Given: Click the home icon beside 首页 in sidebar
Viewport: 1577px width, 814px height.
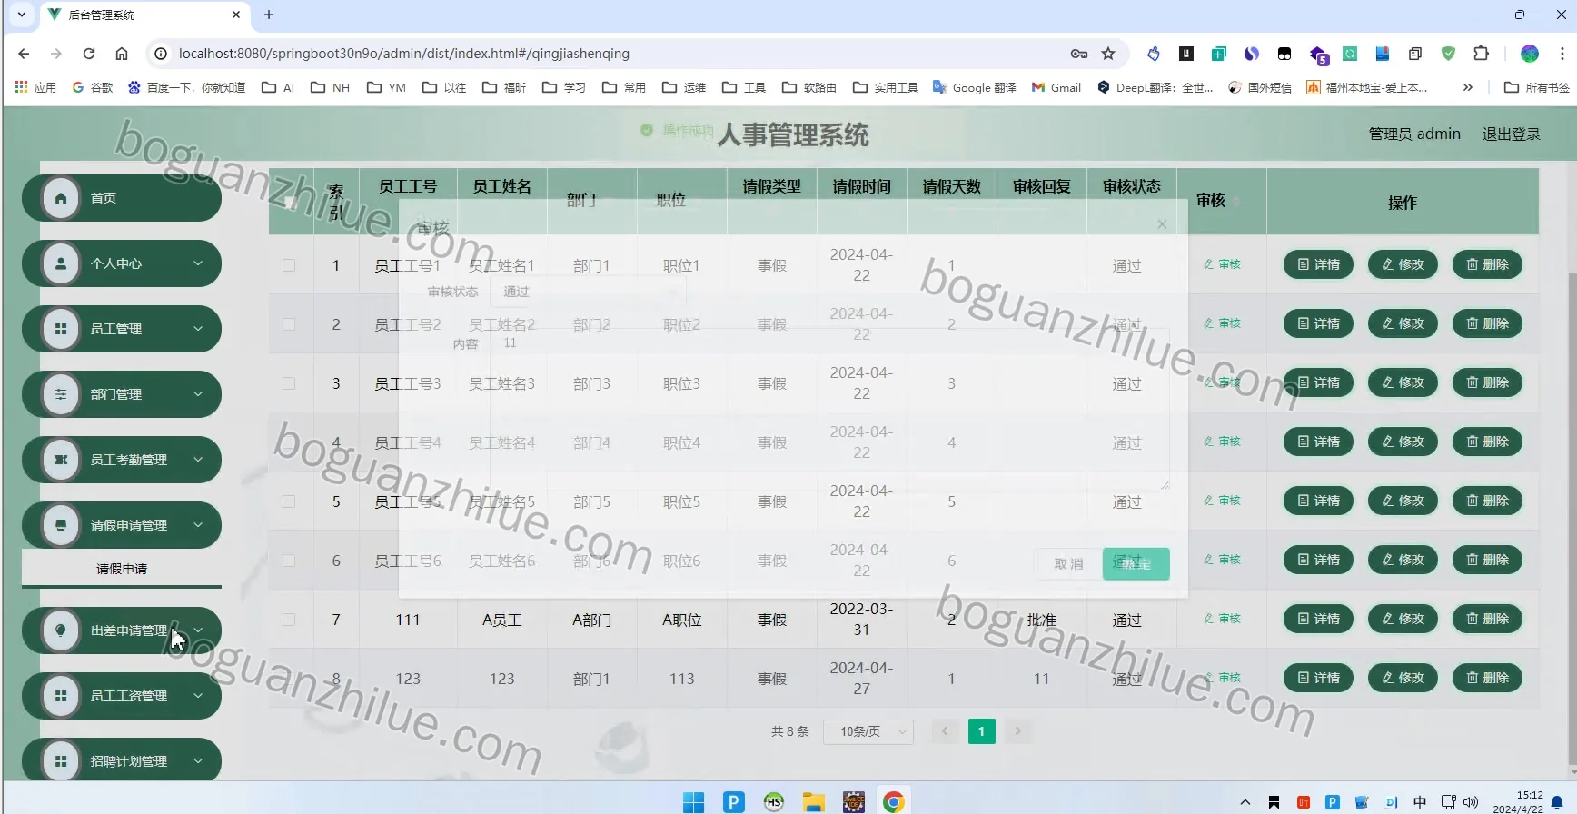Looking at the screenshot, I should point(61,198).
